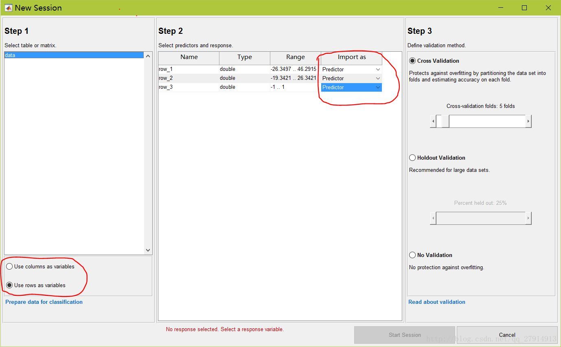Select 'data' in the variable list
Viewport: 561px width, 347px height.
pyautogui.click(x=74, y=55)
